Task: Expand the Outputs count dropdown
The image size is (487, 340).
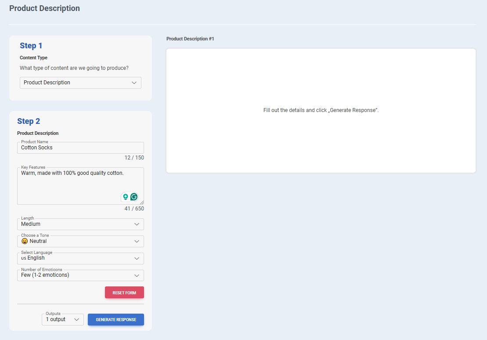Action: 63,319
